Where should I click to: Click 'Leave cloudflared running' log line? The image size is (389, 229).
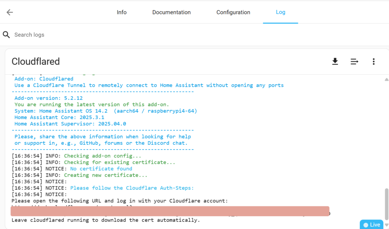[x=106, y=220]
